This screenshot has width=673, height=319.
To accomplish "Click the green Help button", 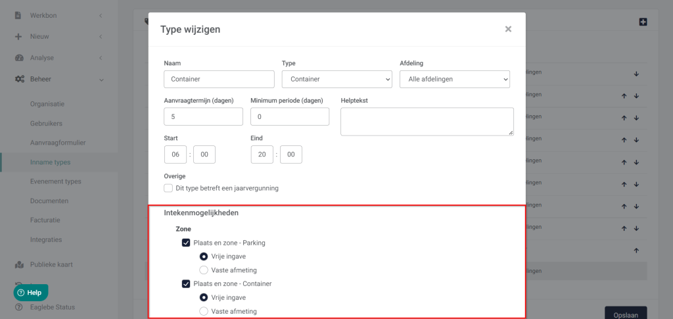I will [31, 293].
